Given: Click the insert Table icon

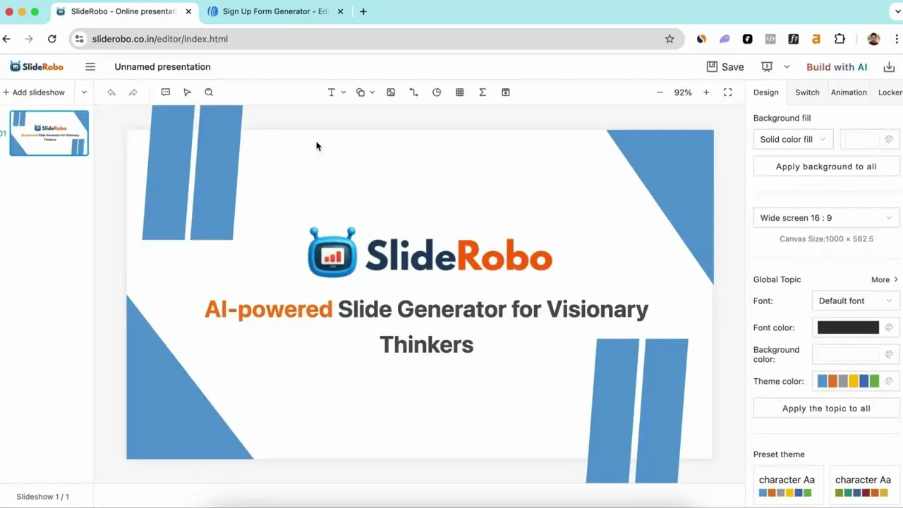Looking at the screenshot, I should [x=460, y=92].
